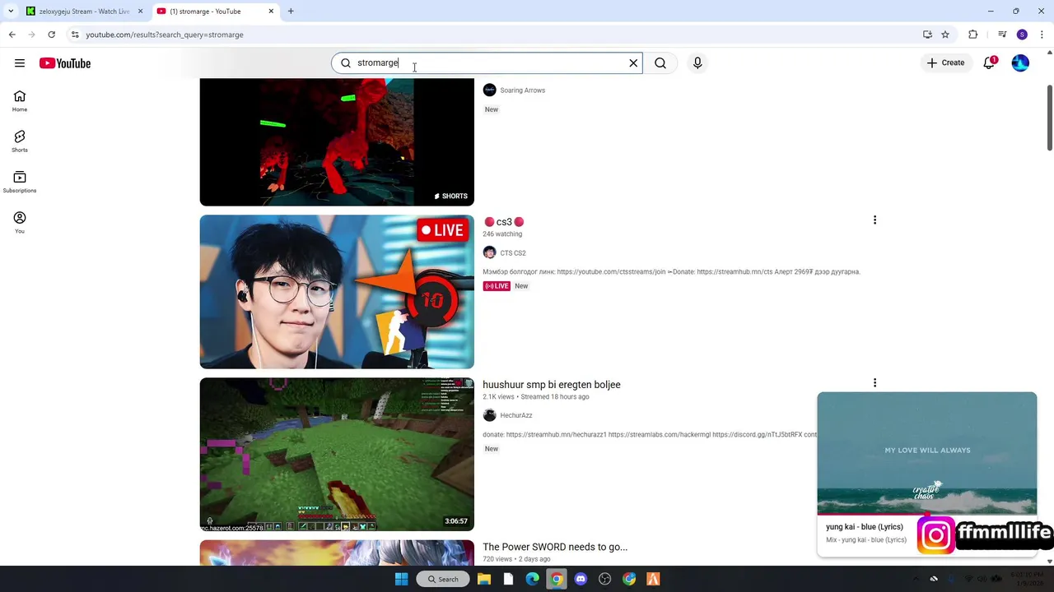Viewport: 1054px width, 592px height.
Task: Open the huushuur smp Minecraft thumbnail
Action: tap(337, 455)
